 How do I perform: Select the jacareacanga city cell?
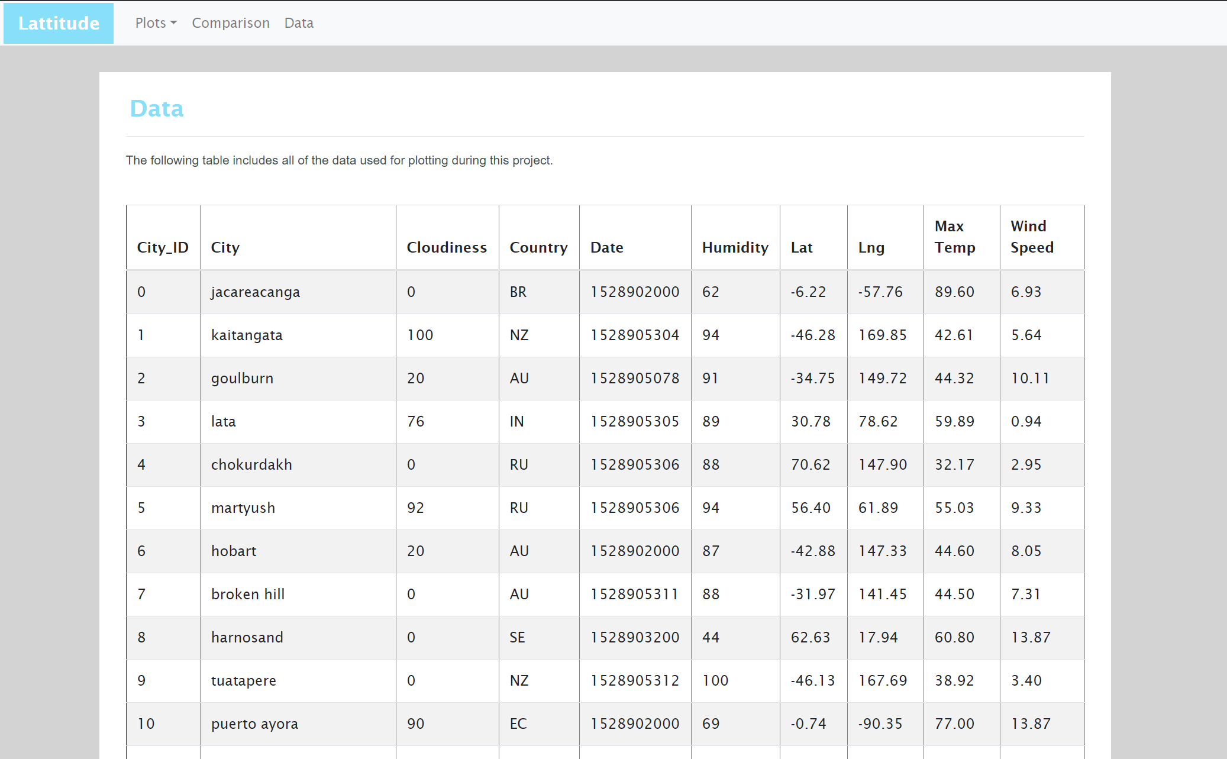[x=256, y=292]
